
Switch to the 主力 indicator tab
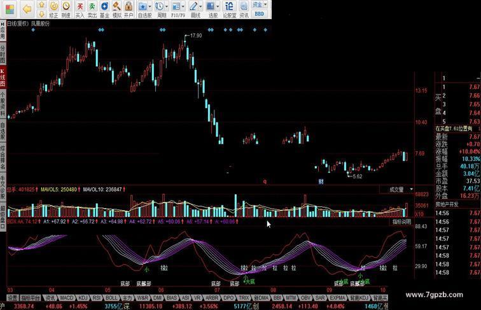127,298
